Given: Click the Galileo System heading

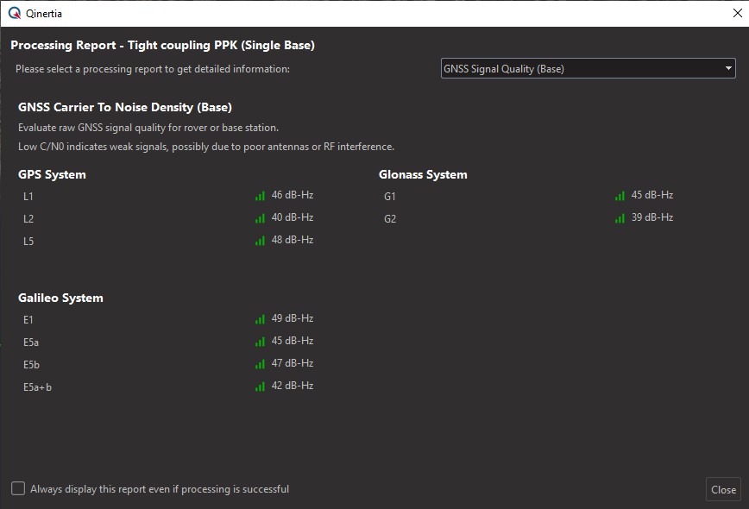Looking at the screenshot, I should click(x=60, y=298).
